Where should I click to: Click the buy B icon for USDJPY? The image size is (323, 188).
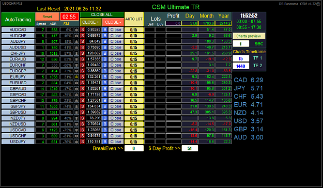[105, 142]
